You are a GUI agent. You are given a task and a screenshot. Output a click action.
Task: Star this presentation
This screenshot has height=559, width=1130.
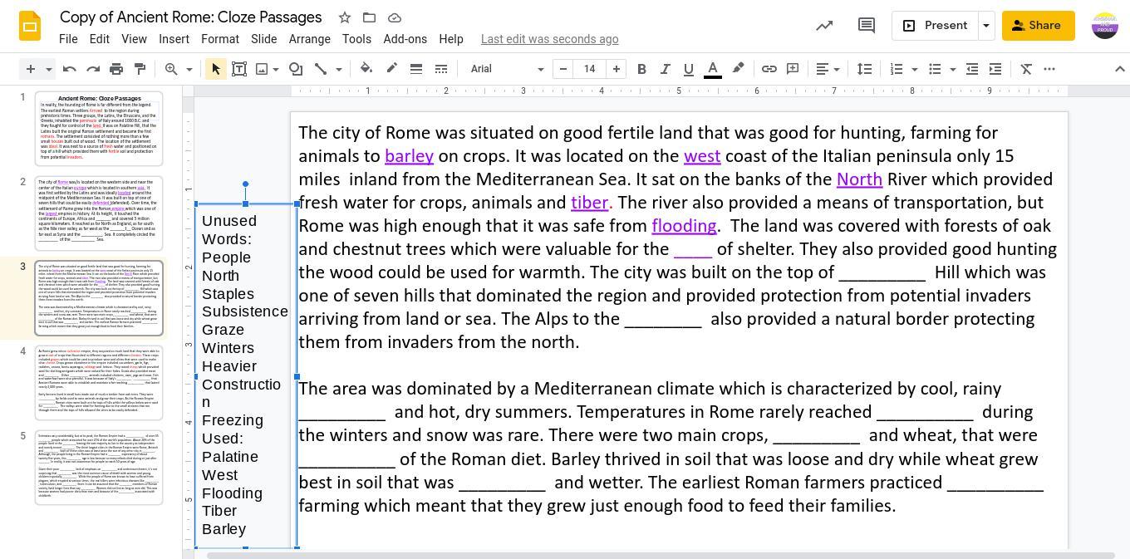point(344,17)
